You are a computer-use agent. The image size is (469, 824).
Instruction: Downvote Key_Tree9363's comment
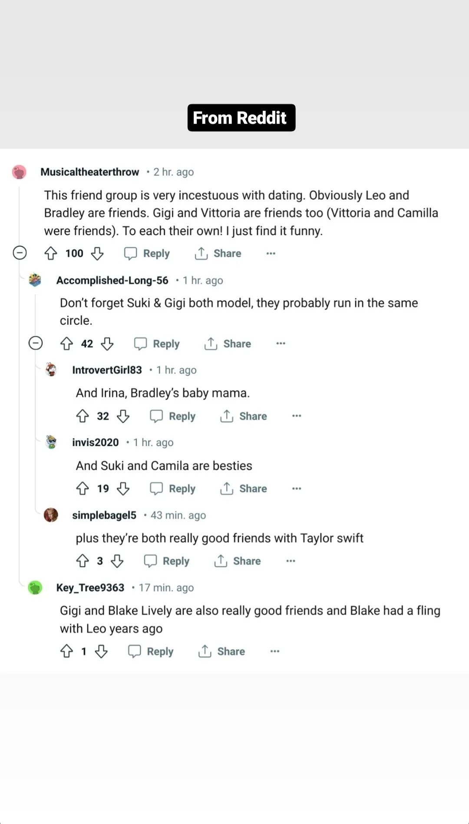pos(101,651)
